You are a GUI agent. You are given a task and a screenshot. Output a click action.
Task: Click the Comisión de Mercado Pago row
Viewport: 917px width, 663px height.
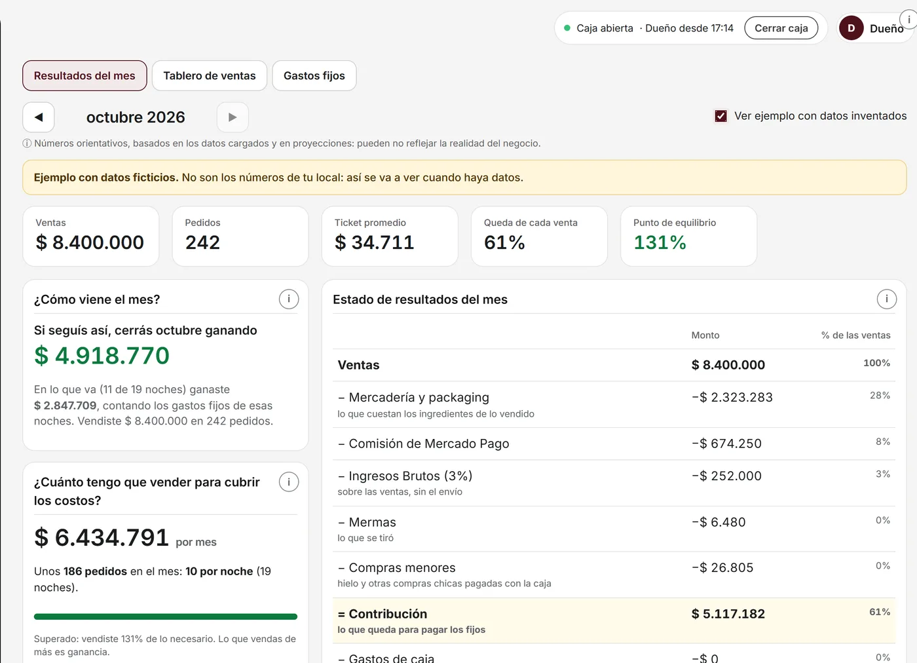pyautogui.click(x=614, y=444)
